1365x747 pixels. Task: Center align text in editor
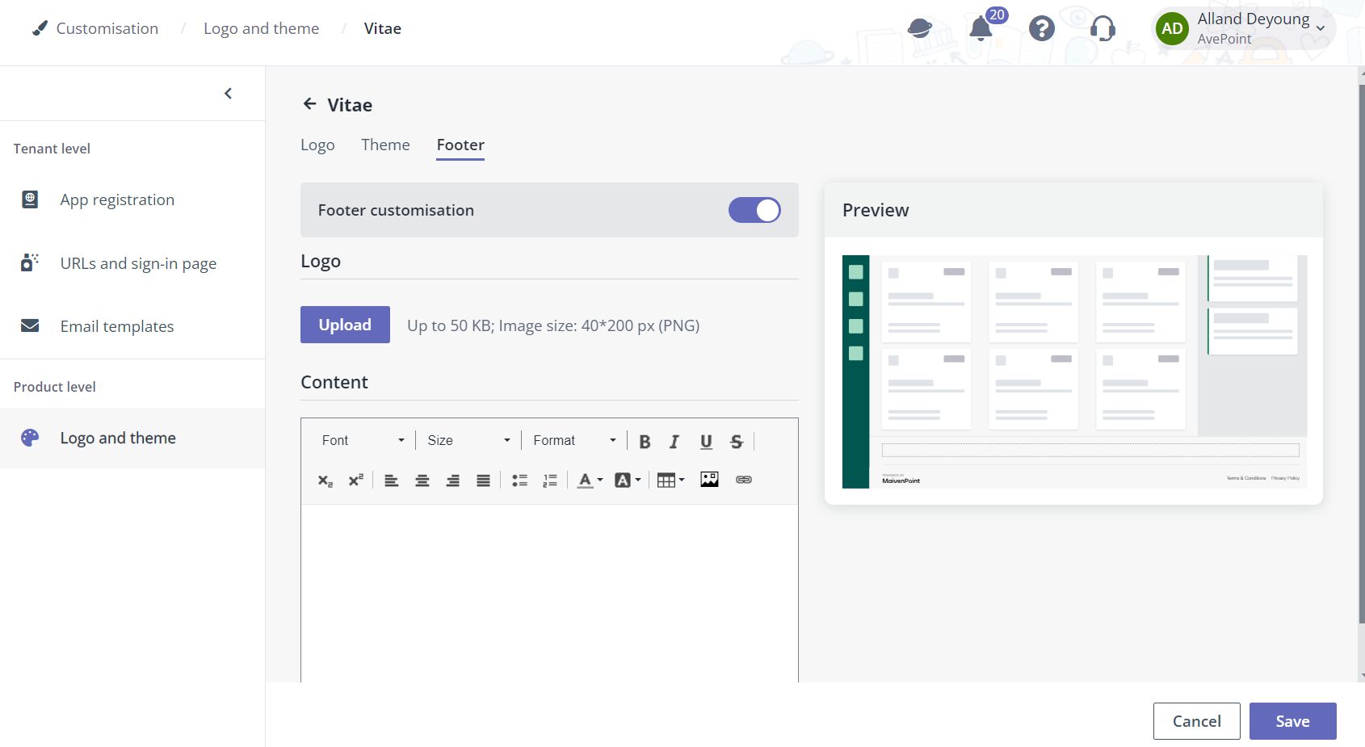422,481
